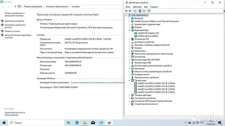Viewport: 225px width, 126px height.
Task: Open the license agreement terms link
Action: (97, 82)
